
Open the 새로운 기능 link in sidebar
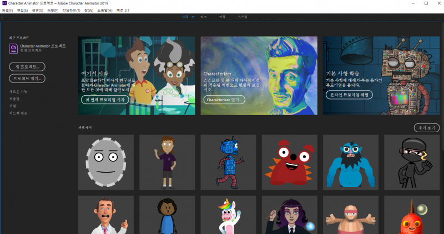pyautogui.click(x=18, y=91)
